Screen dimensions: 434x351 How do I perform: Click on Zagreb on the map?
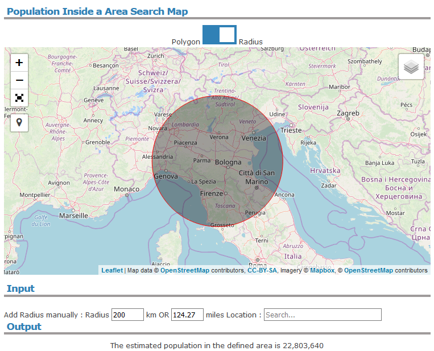point(348,113)
